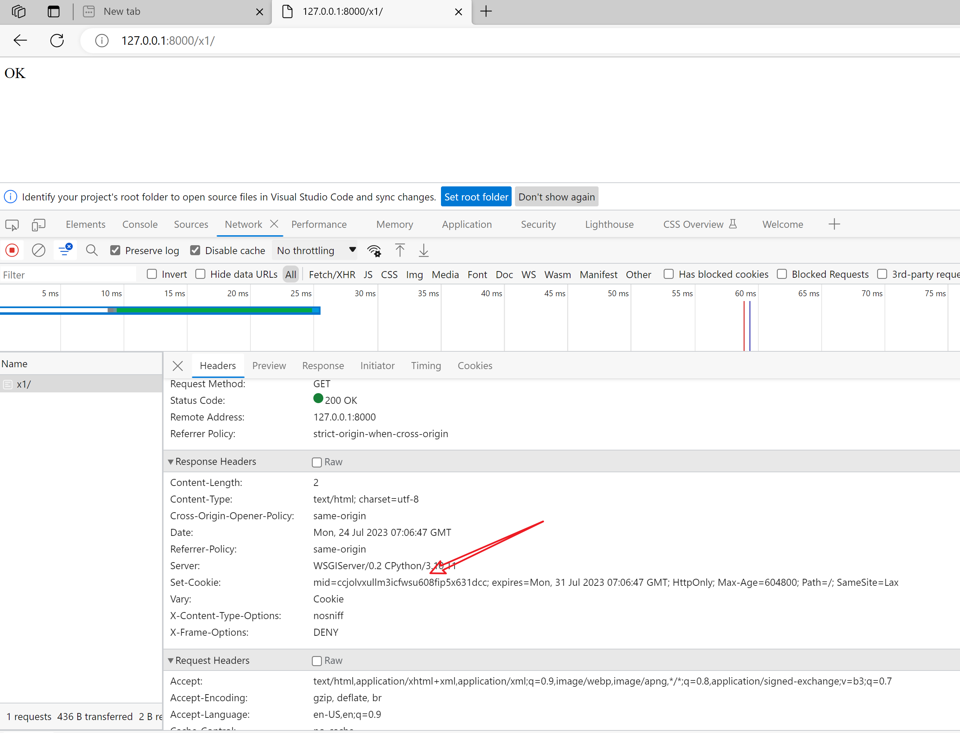This screenshot has width=960, height=733.
Task: Toggle device emulation icon
Action: coord(38,225)
